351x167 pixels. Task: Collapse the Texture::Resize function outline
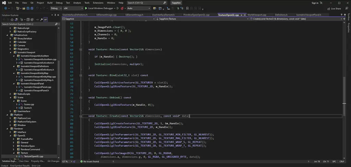[x=81, y=50]
